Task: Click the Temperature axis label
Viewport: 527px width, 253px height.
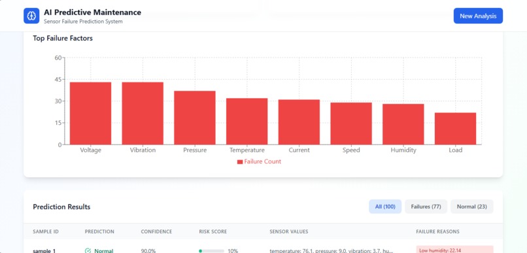Action: 247,150
